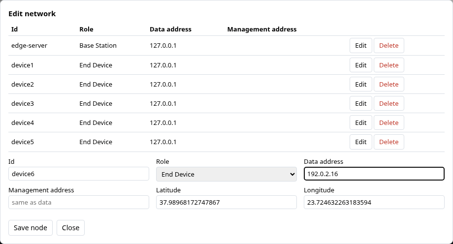Viewport: 453px width, 244px height.
Task: Delete device1 from the network
Action: coord(388,65)
